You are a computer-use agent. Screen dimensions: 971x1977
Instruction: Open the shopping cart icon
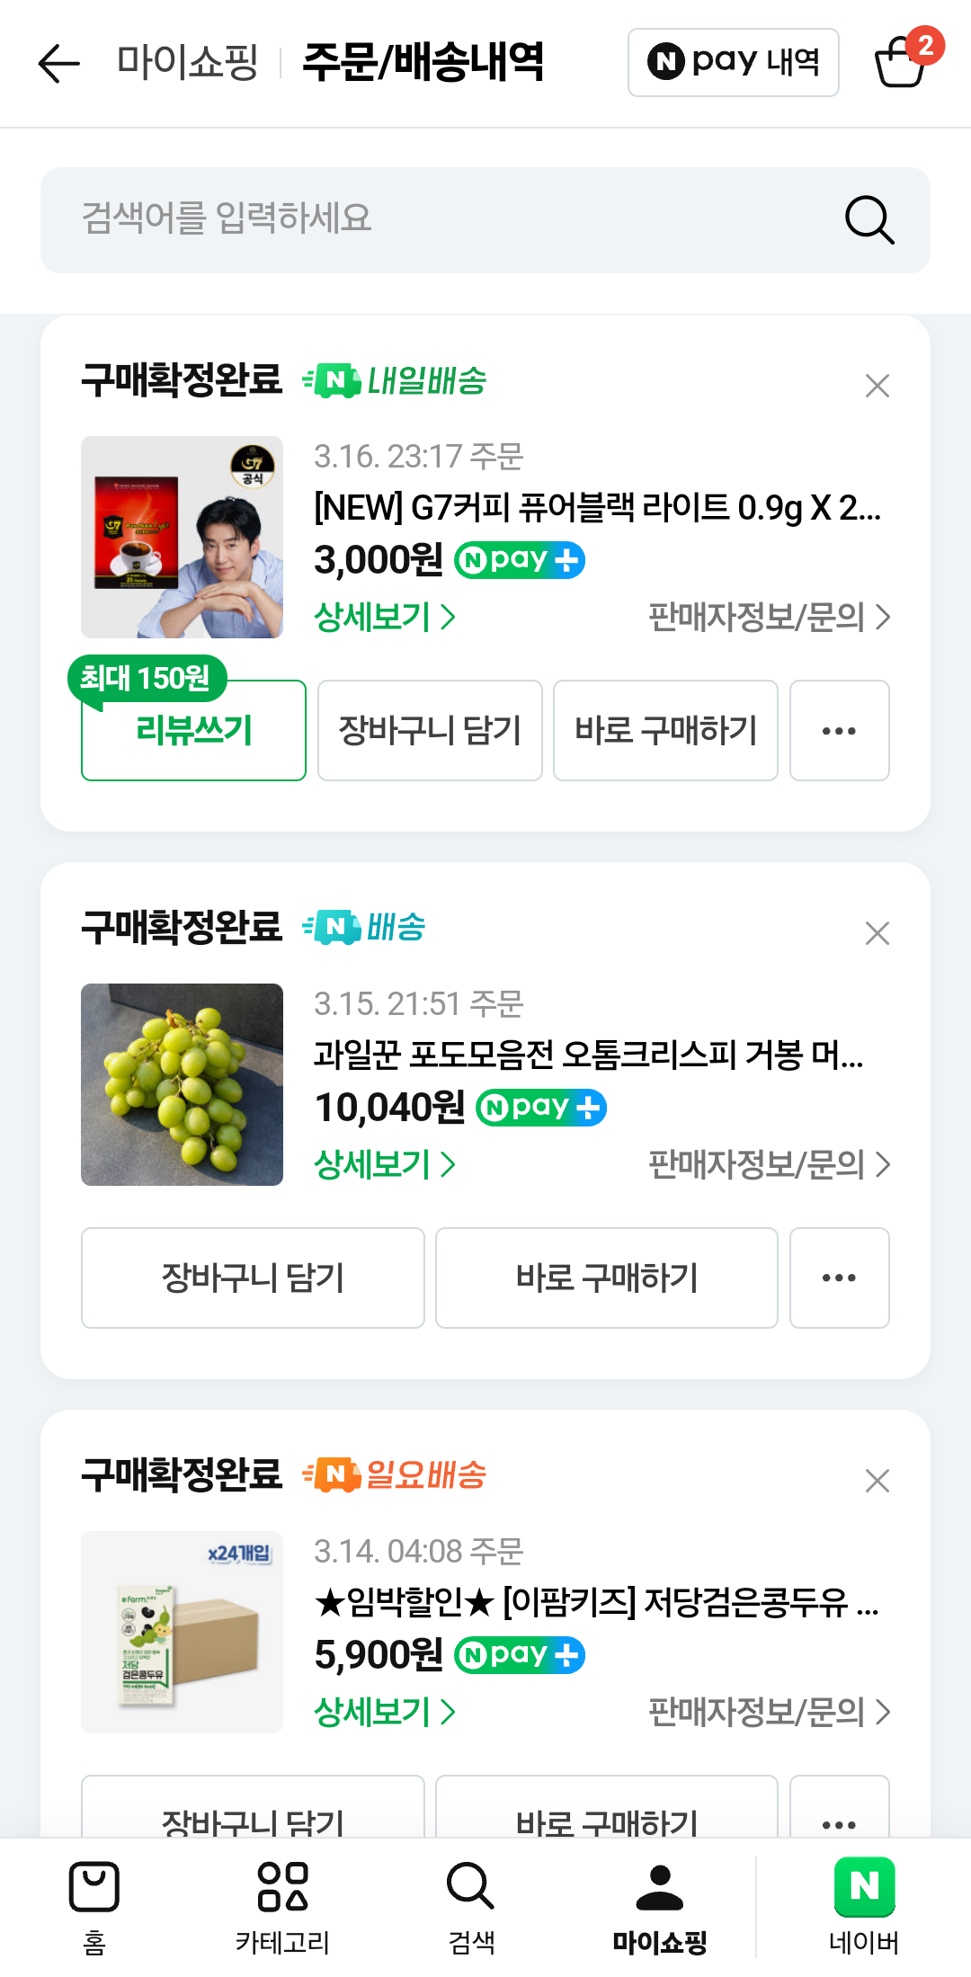tap(901, 62)
